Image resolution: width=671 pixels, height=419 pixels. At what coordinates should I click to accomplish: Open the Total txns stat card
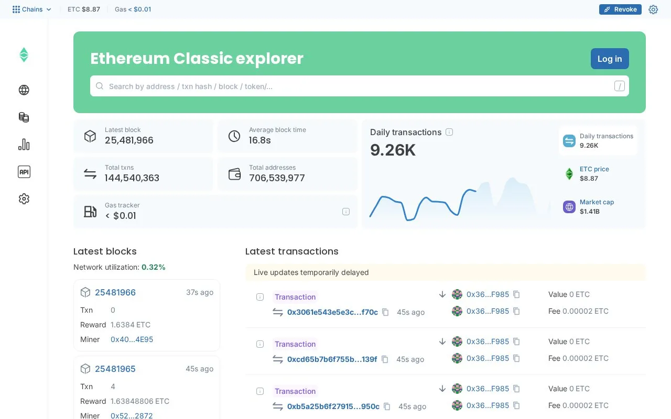(143, 174)
